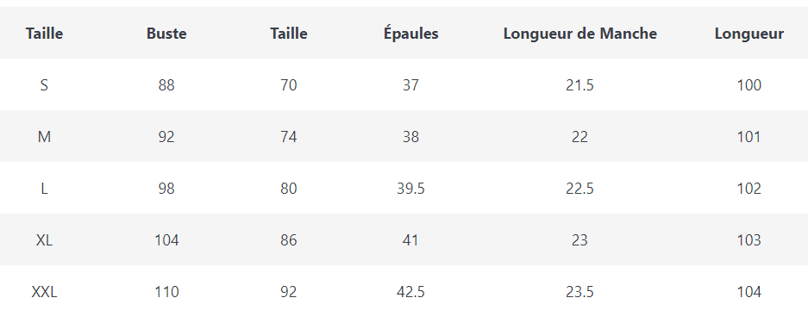Click bust value 88 for size S
Image resolution: width=808 pixels, height=329 pixels.
pyautogui.click(x=166, y=85)
